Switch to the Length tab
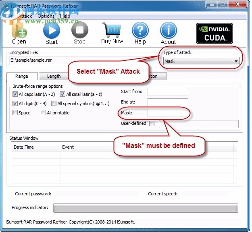252x232 pixels. point(54,76)
